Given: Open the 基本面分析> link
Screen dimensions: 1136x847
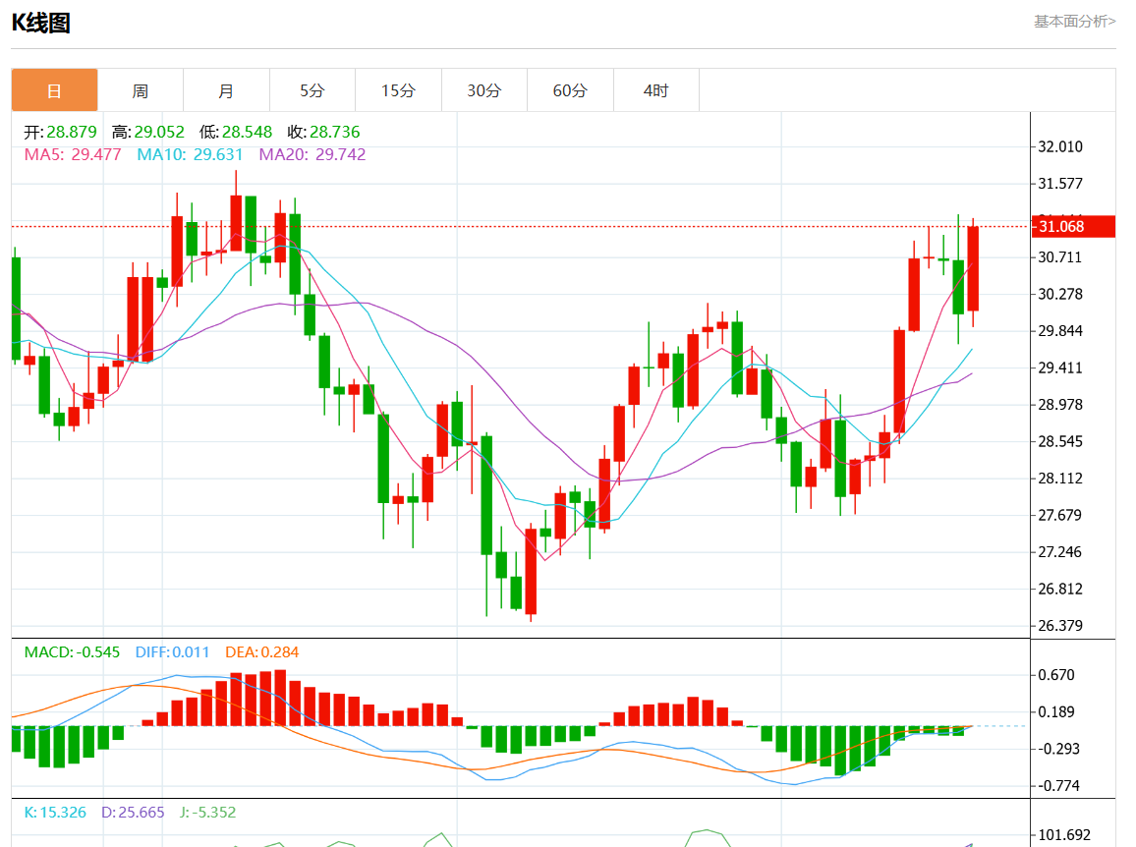Looking at the screenshot, I should coord(1074,22).
